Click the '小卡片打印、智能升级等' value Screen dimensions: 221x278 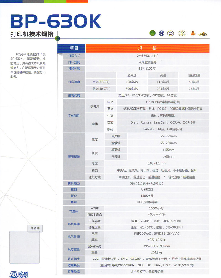coord(147,271)
